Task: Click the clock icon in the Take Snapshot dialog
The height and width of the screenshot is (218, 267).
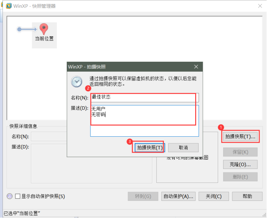Action: coord(77,82)
